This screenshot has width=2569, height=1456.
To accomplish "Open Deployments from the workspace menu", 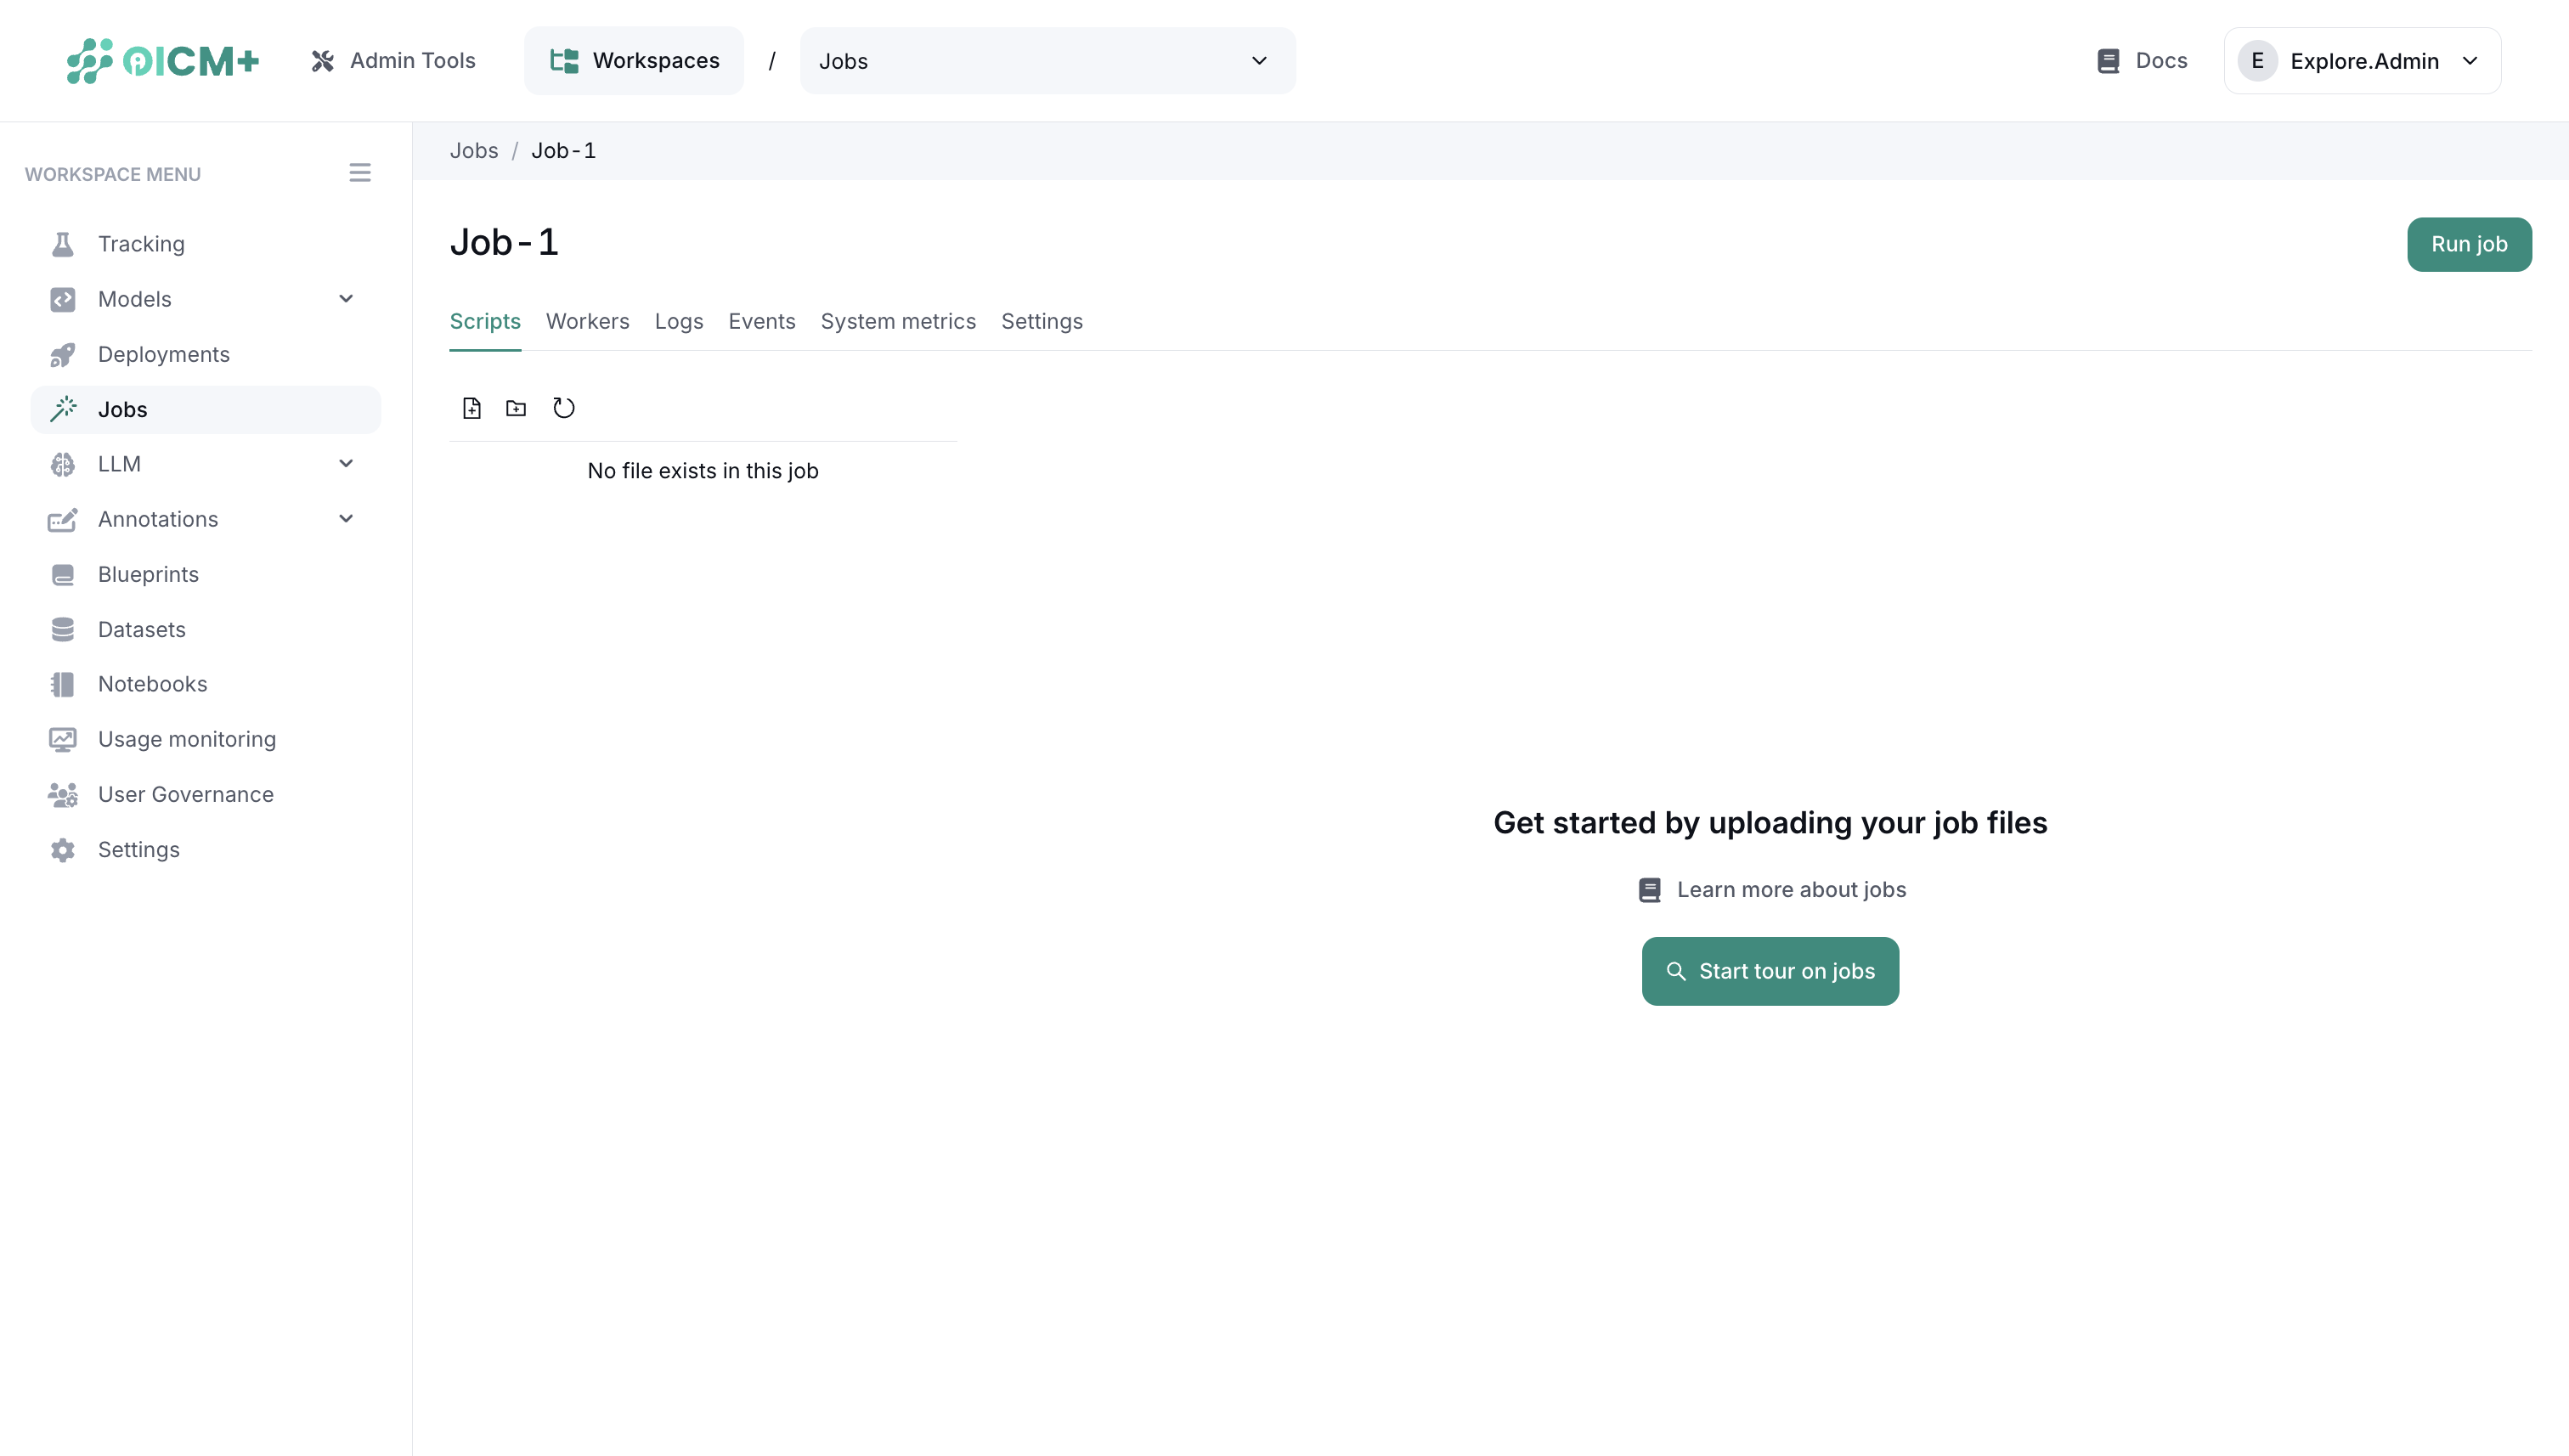I will tap(164, 354).
